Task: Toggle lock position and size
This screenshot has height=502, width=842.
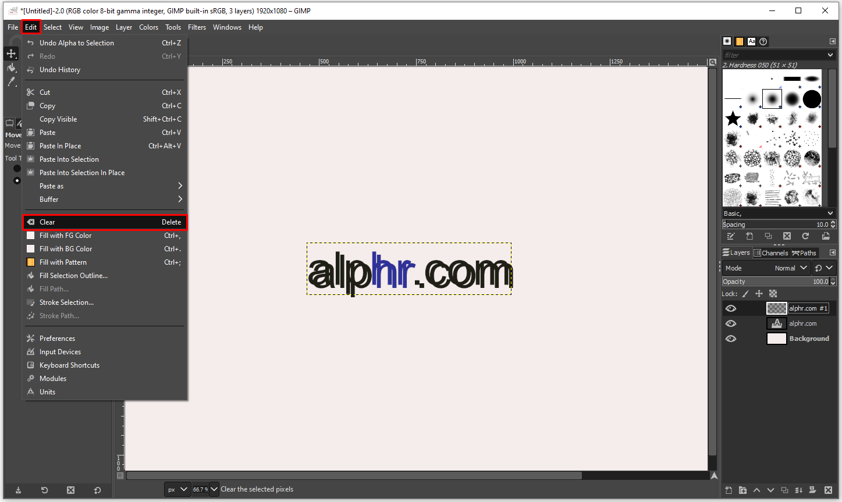Action: point(759,294)
